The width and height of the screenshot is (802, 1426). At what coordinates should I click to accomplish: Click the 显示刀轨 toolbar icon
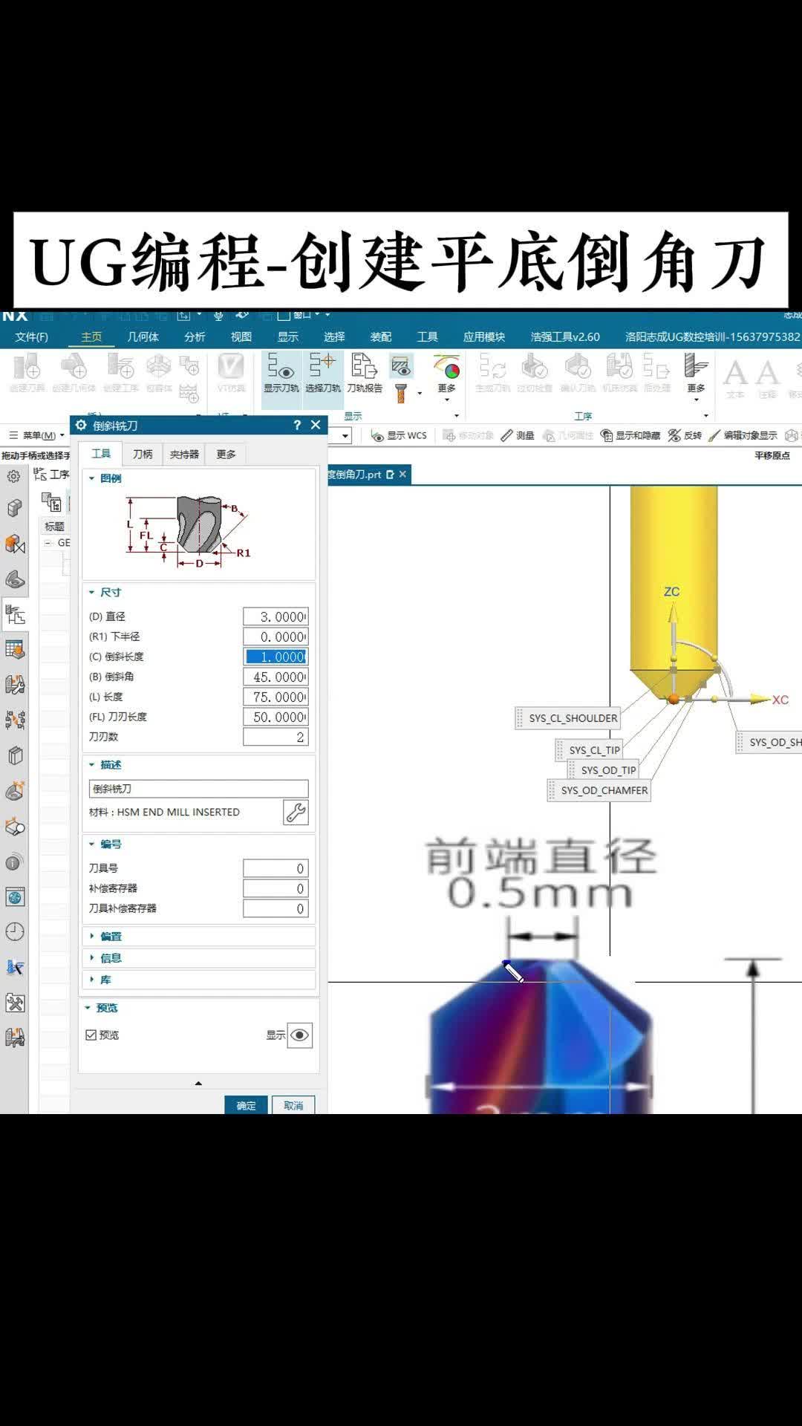[x=281, y=373]
